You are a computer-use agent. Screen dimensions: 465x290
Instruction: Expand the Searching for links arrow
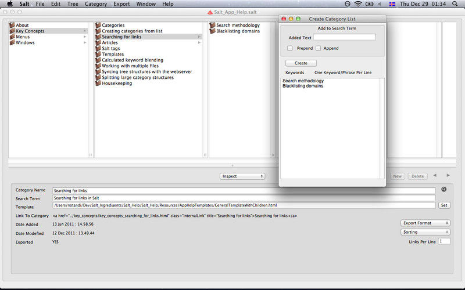click(x=199, y=37)
